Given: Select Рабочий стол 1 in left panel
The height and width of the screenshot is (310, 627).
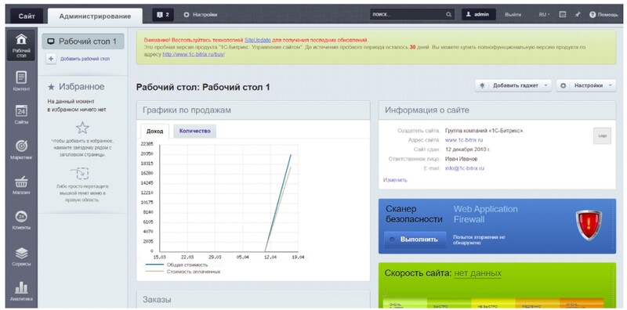Looking at the screenshot, I should click(83, 41).
